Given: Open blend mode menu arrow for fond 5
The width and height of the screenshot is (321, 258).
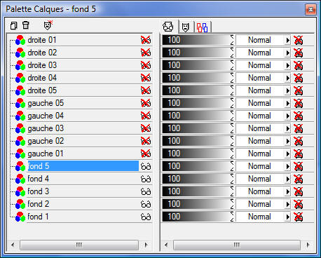Looking at the screenshot, I should [x=287, y=166].
